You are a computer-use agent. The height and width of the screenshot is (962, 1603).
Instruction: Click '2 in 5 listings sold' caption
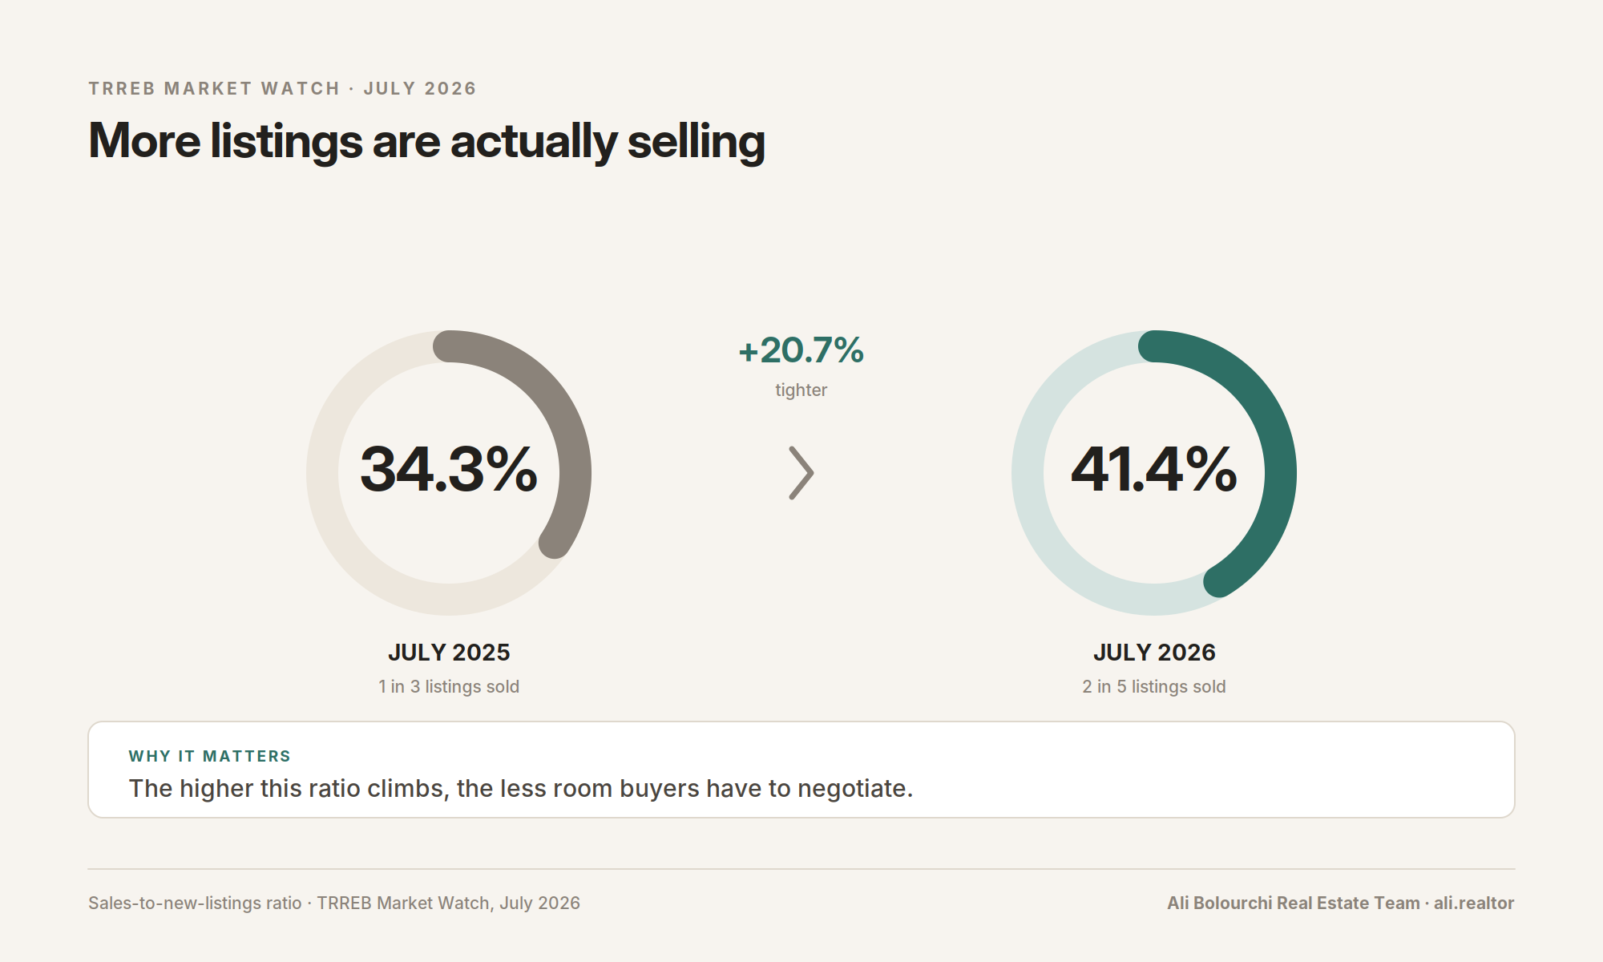[1154, 687]
